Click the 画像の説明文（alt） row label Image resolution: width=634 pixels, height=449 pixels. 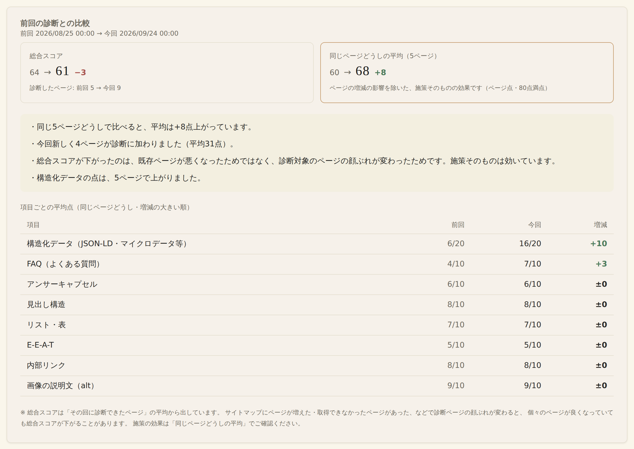pos(62,386)
